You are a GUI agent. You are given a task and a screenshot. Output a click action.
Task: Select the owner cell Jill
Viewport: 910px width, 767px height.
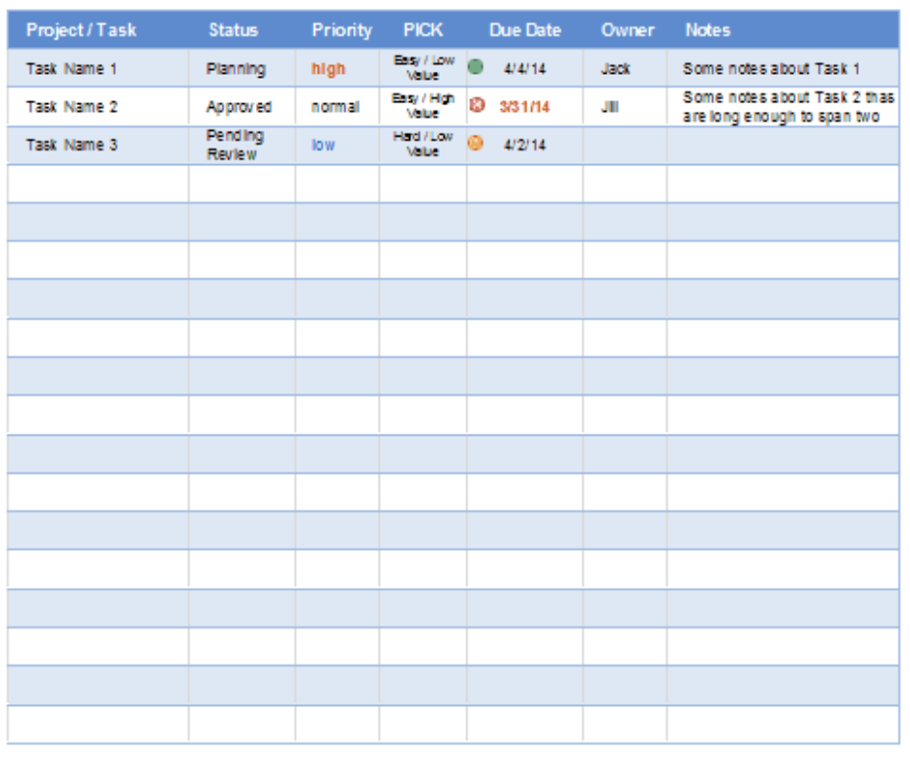tap(625, 107)
